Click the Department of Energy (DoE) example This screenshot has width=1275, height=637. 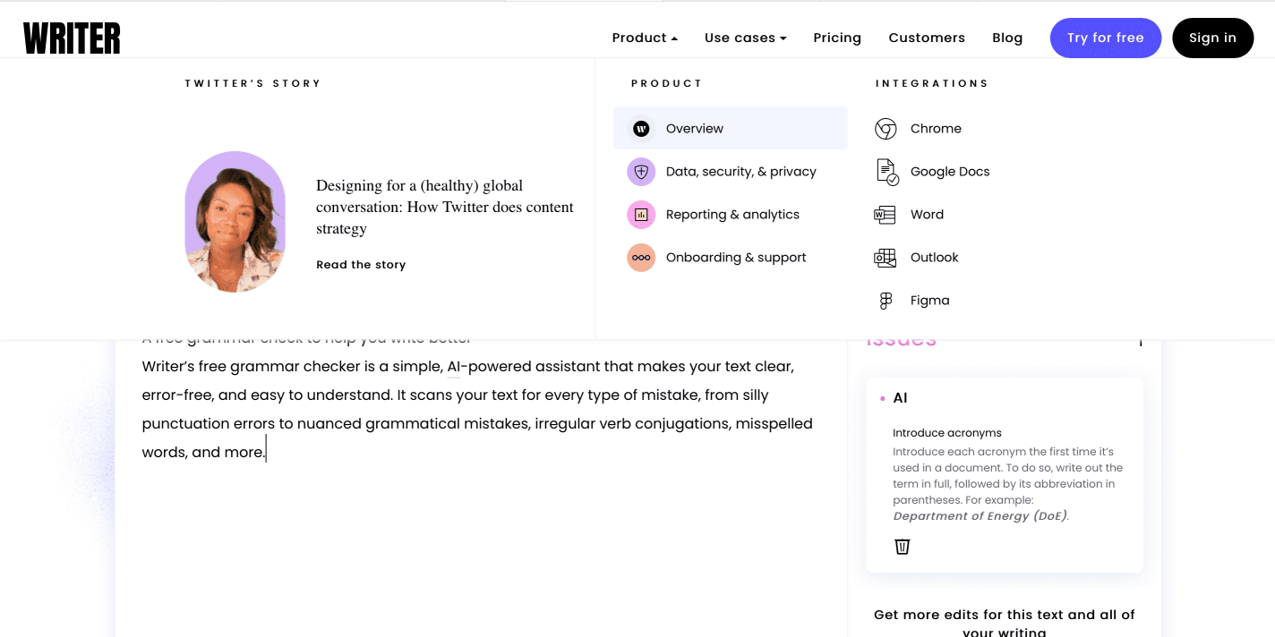(x=981, y=516)
